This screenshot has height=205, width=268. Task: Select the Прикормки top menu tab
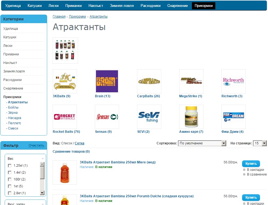point(203,6)
